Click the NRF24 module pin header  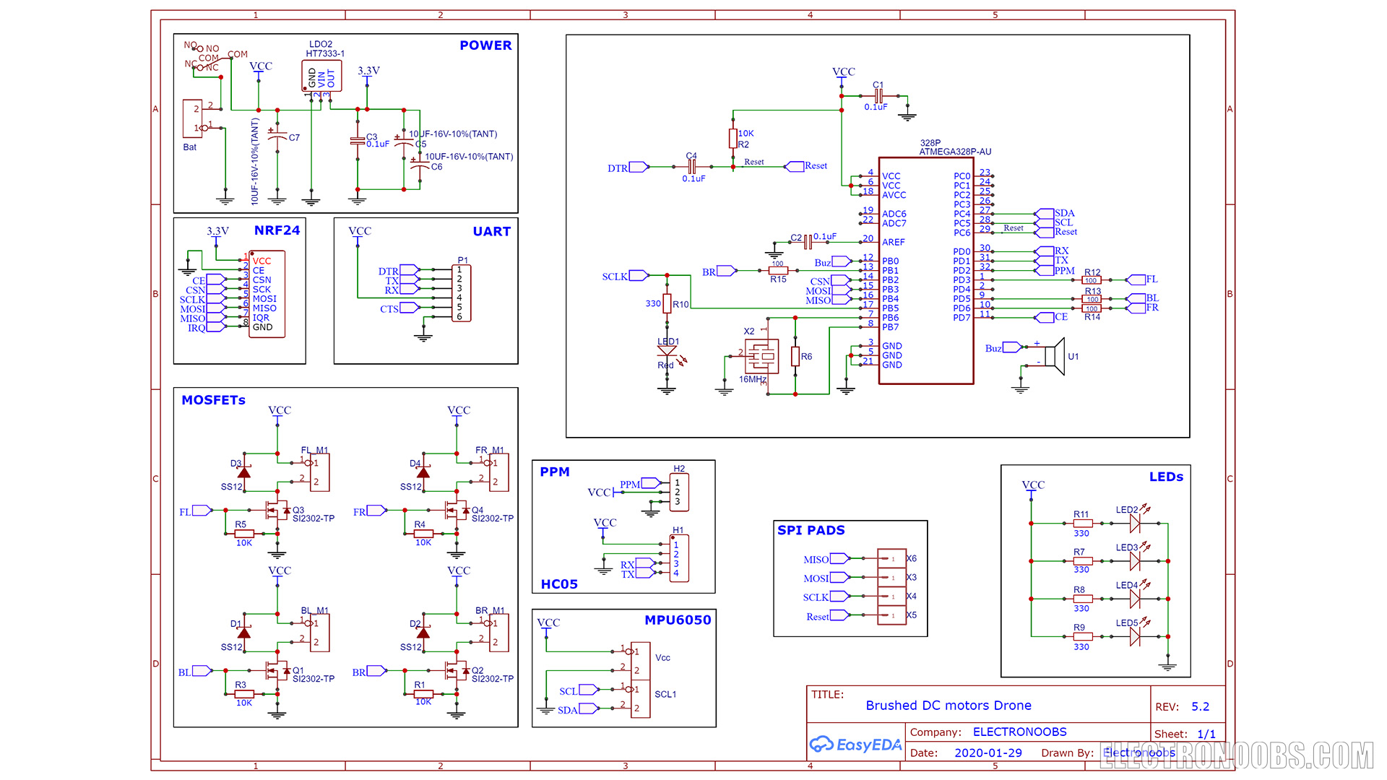(x=267, y=294)
